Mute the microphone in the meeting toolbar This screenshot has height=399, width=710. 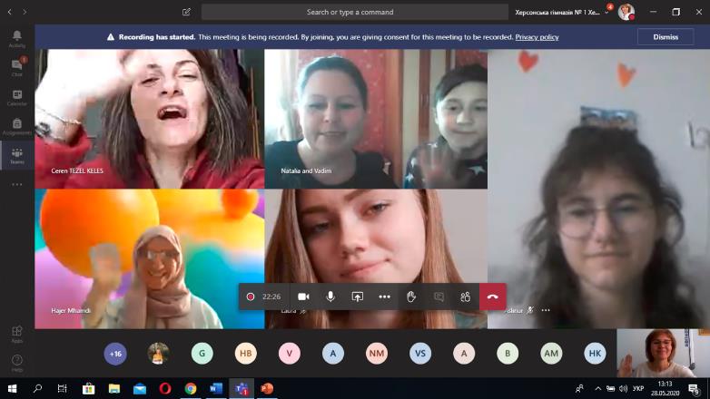[x=330, y=297]
